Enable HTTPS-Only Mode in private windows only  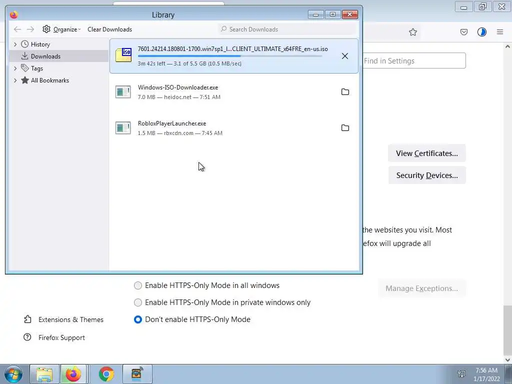pos(138,302)
